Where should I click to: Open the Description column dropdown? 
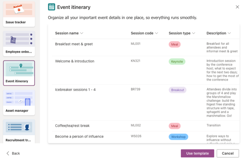(x=229, y=33)
